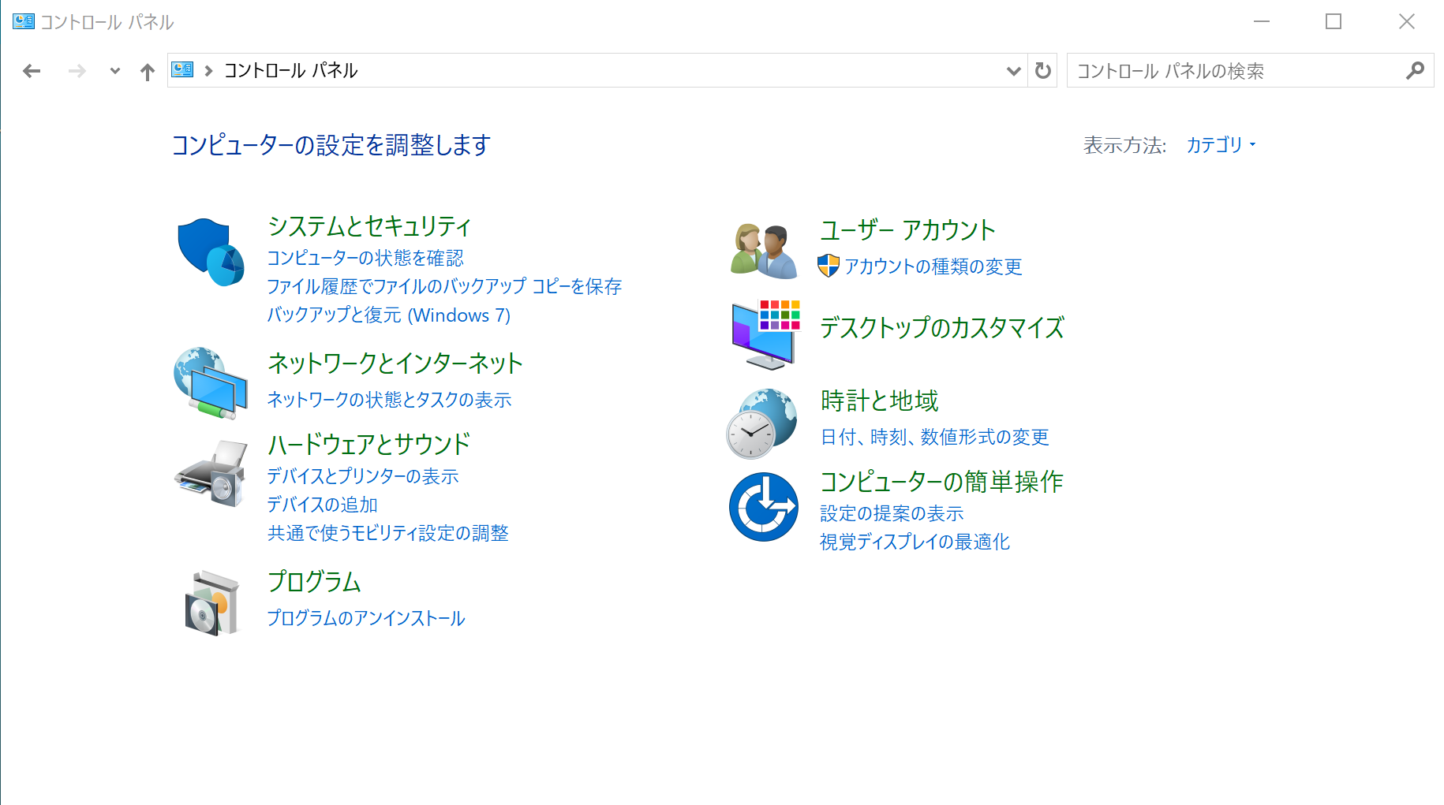Go up one level with up arrow
1444x805 pixels.
coord(148,72)
